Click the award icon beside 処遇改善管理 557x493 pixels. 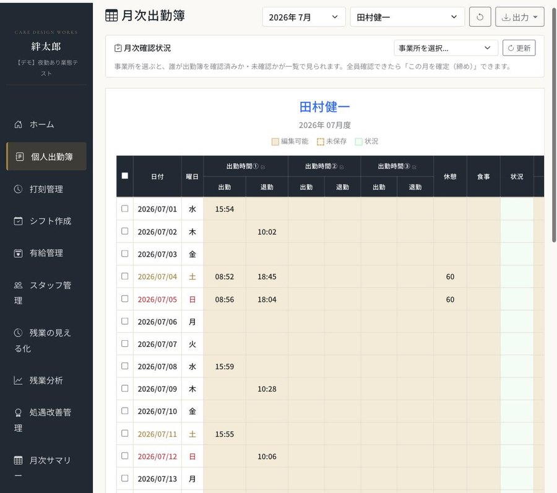pyautogui.click(x=18, y=413)
